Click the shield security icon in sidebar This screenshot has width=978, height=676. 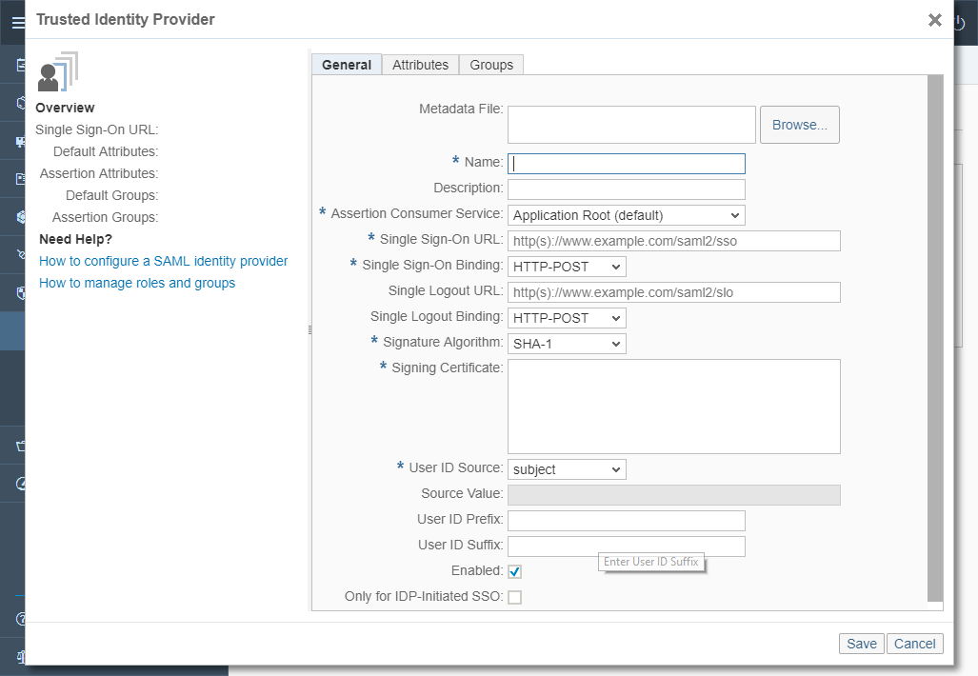coord(21,293)
